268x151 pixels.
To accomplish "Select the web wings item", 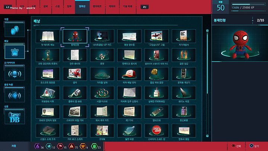I will pyautogui.click(x=102, y=74).
